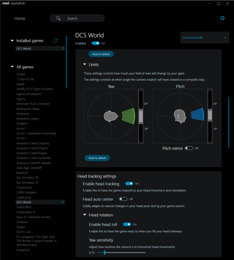The width and height of the screenshot is (234, 260).
Task: Click the icon beside DCS World under Installed games
Action: (63, 49)
